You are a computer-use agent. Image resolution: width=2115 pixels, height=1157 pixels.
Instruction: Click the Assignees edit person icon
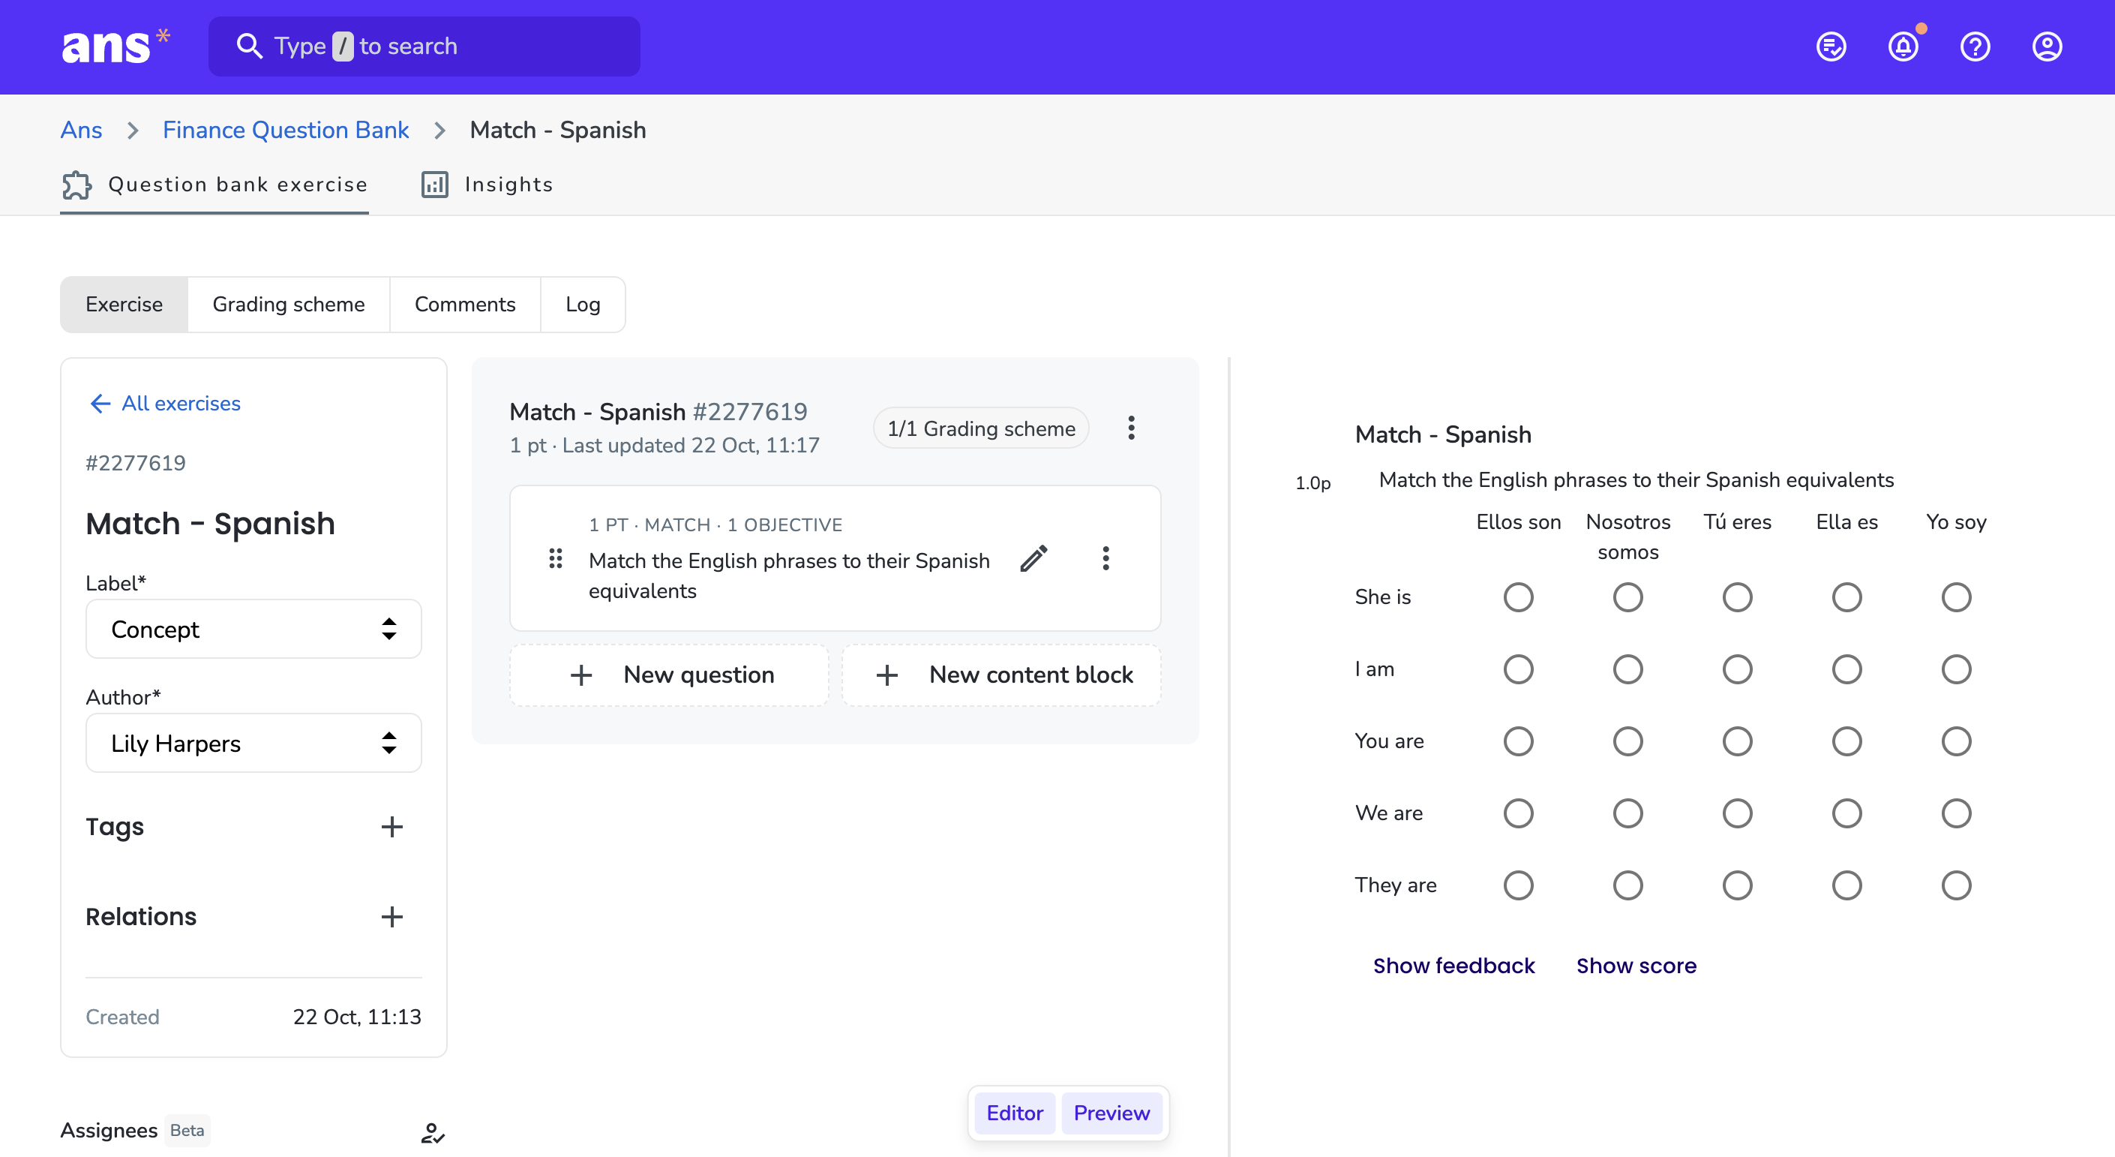click(x=432, y=1133)
